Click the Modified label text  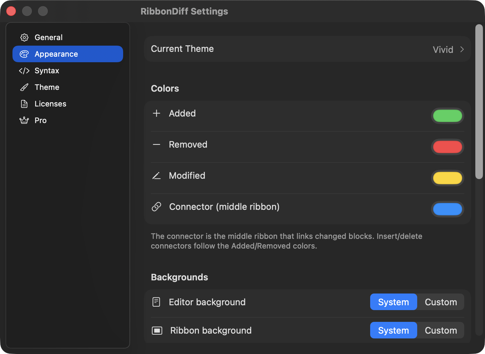[187, 176]
